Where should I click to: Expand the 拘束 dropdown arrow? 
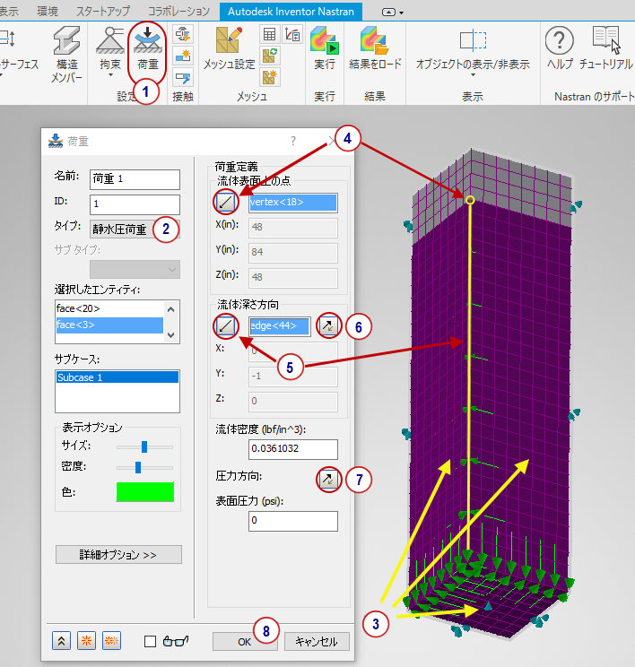coord(110,75)
